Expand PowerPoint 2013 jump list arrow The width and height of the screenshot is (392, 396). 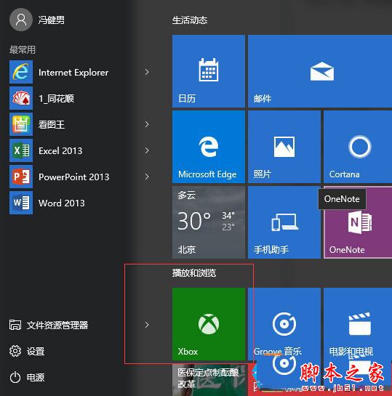[x=147, y=177]
